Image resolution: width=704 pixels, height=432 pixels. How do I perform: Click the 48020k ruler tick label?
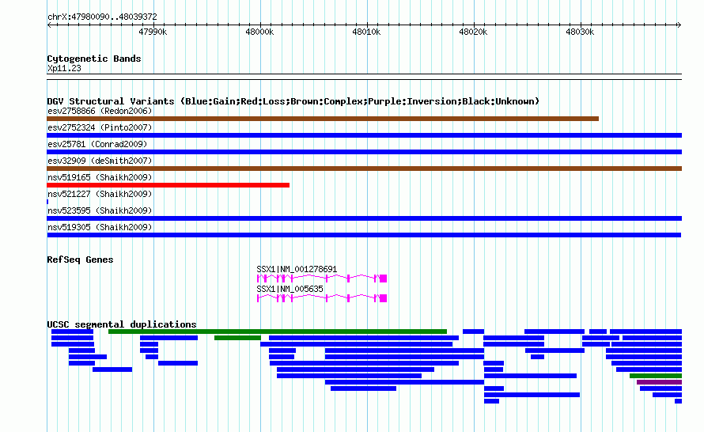pos(473,32)
